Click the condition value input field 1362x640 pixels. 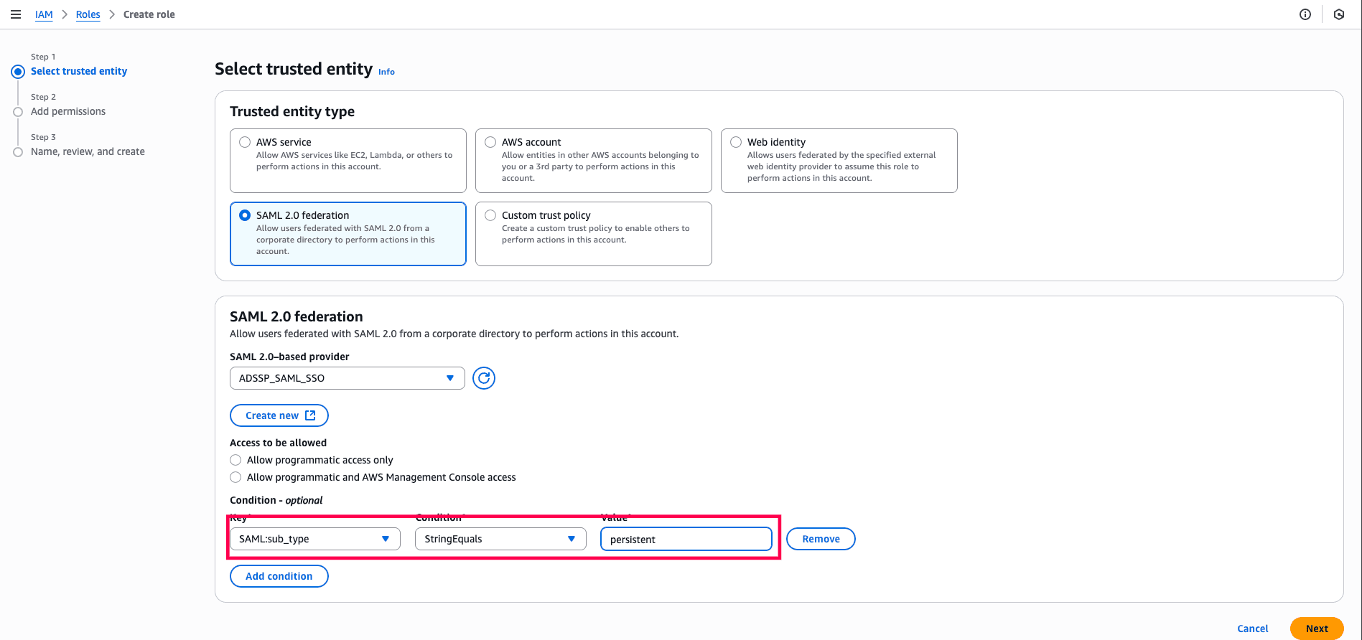click(x=686, y=539)
